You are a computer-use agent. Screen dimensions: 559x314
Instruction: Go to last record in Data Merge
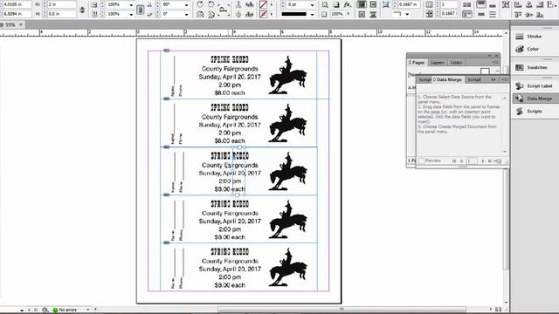coord(490,160)
